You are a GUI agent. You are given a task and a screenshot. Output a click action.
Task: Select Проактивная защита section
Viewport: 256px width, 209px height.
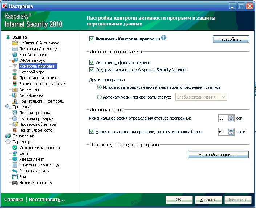point(39,78)
